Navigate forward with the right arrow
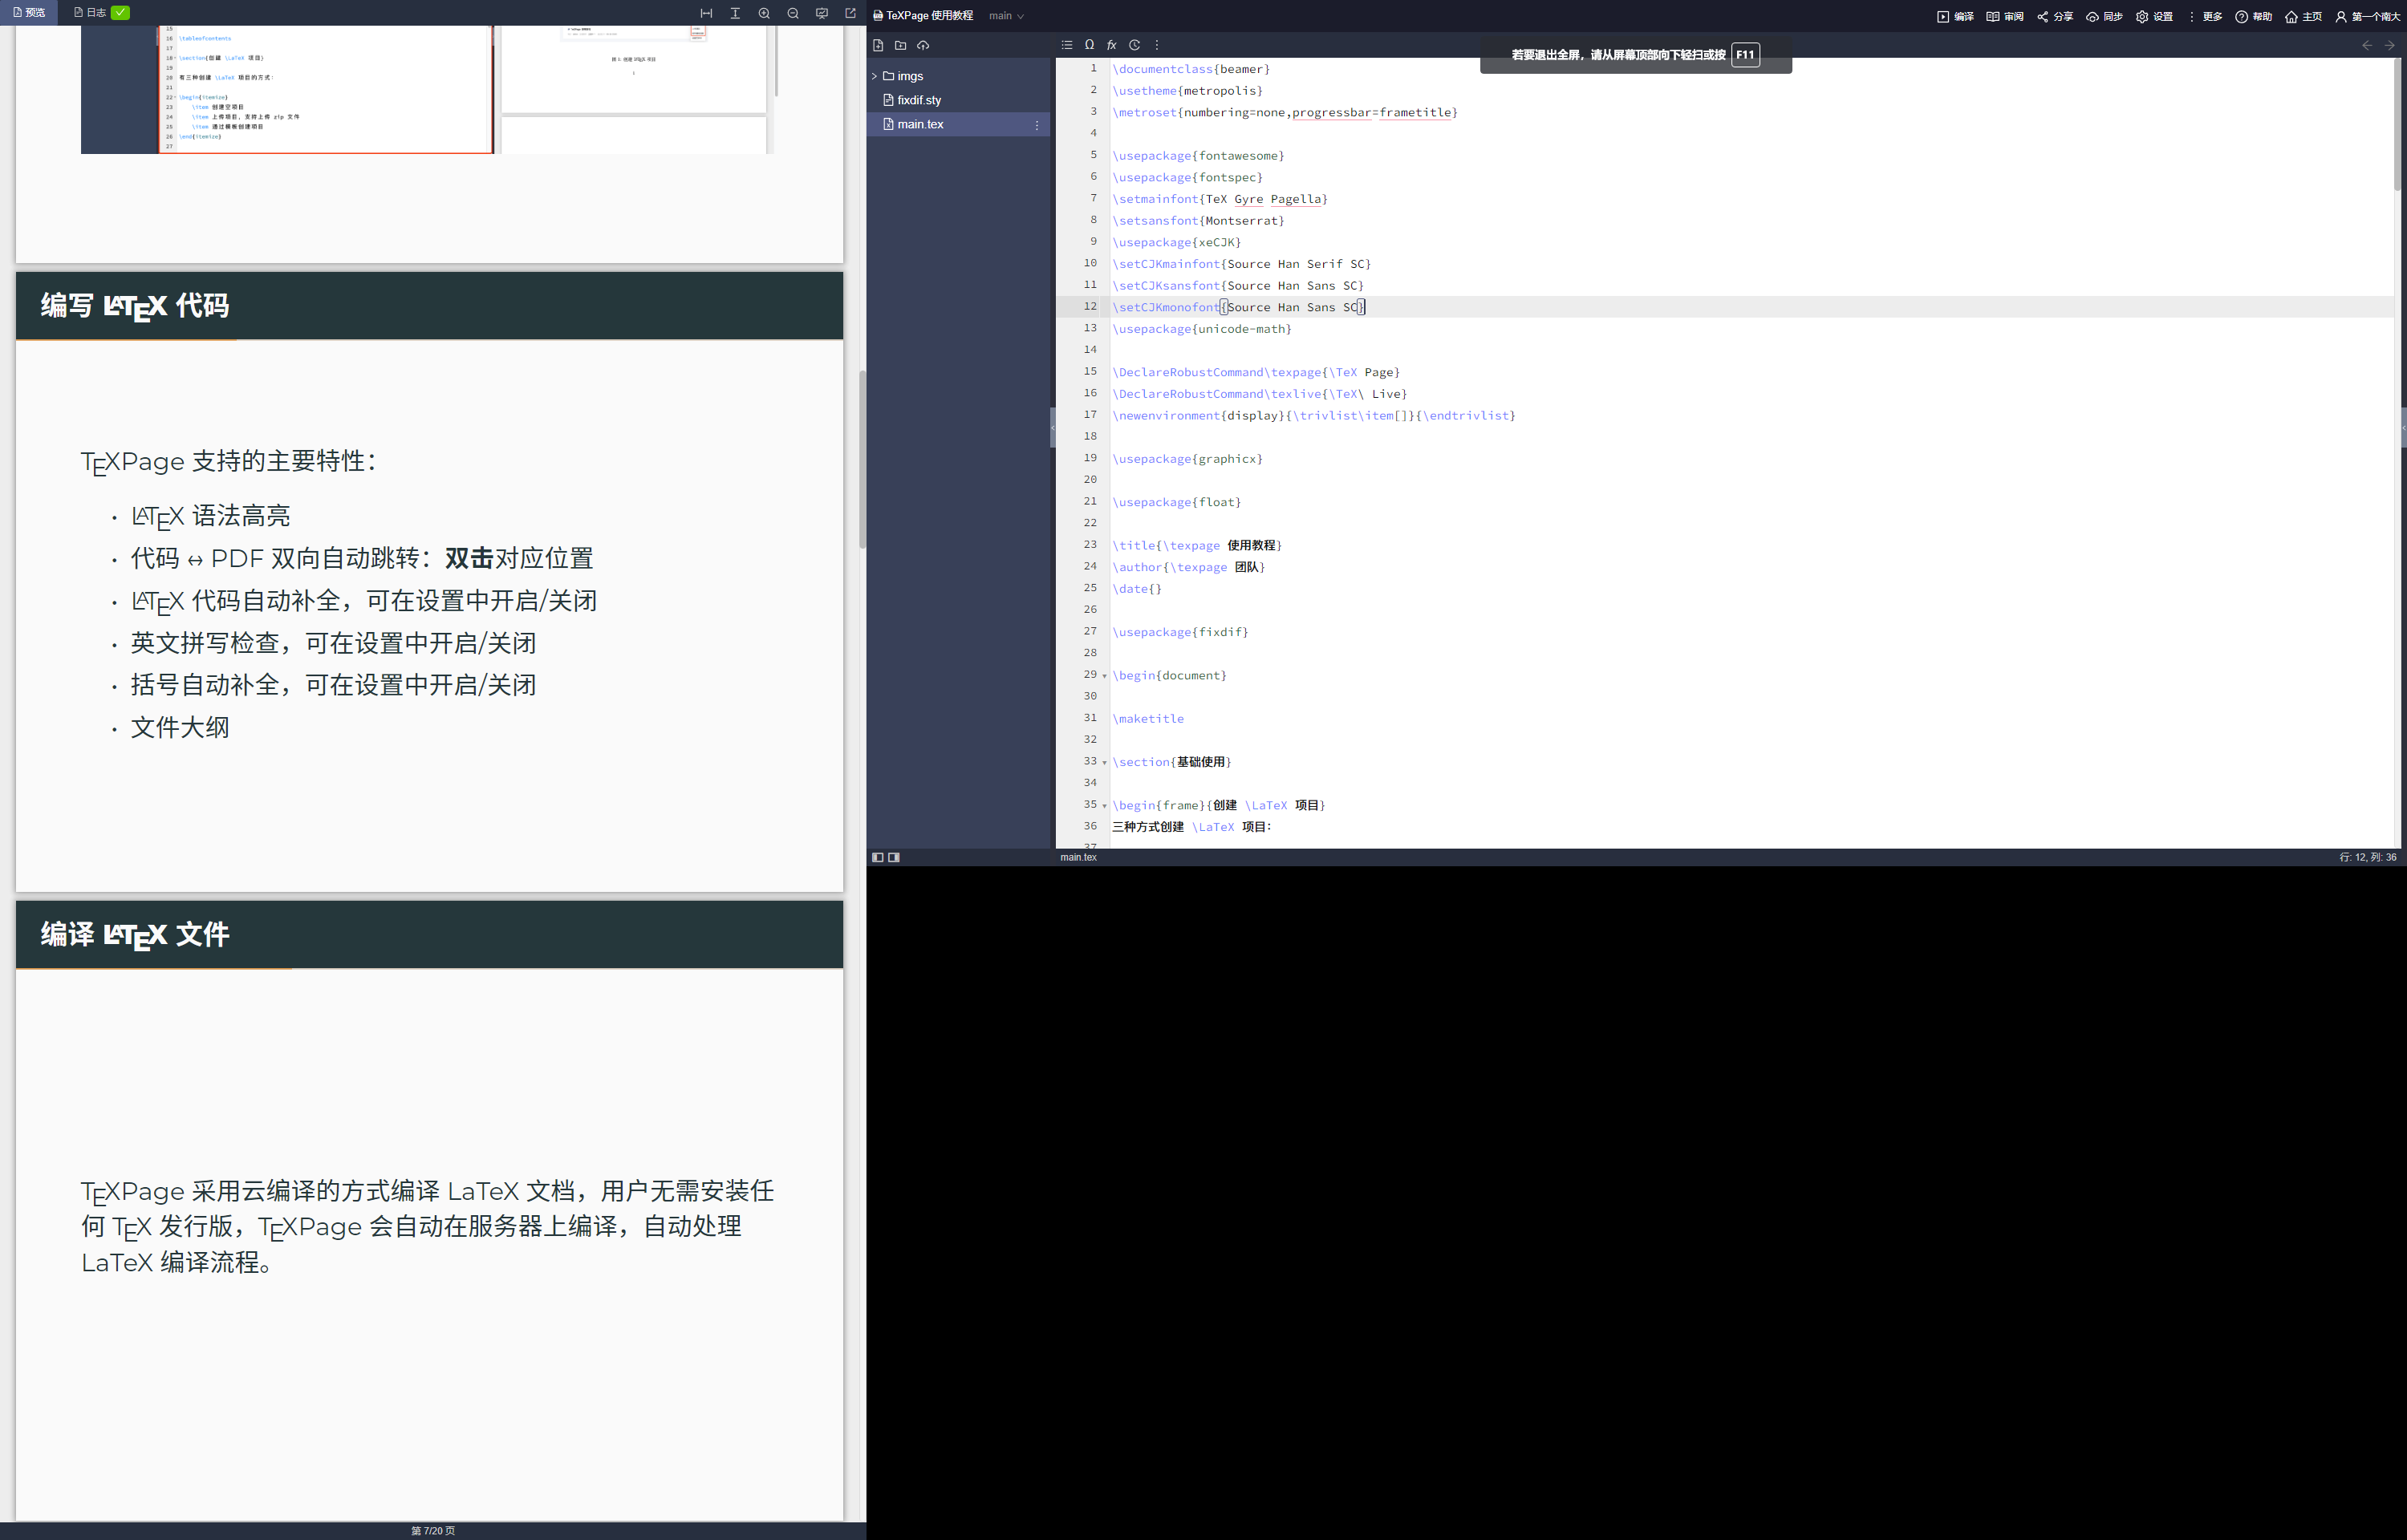This screenshot has height=1540, width=2407. [2390, 45]
